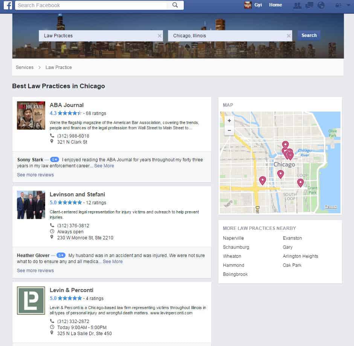The width and height of the screenshot is (354, 346).
Task: Click the Law Practice breadcrumb
Action: [59, 67]
